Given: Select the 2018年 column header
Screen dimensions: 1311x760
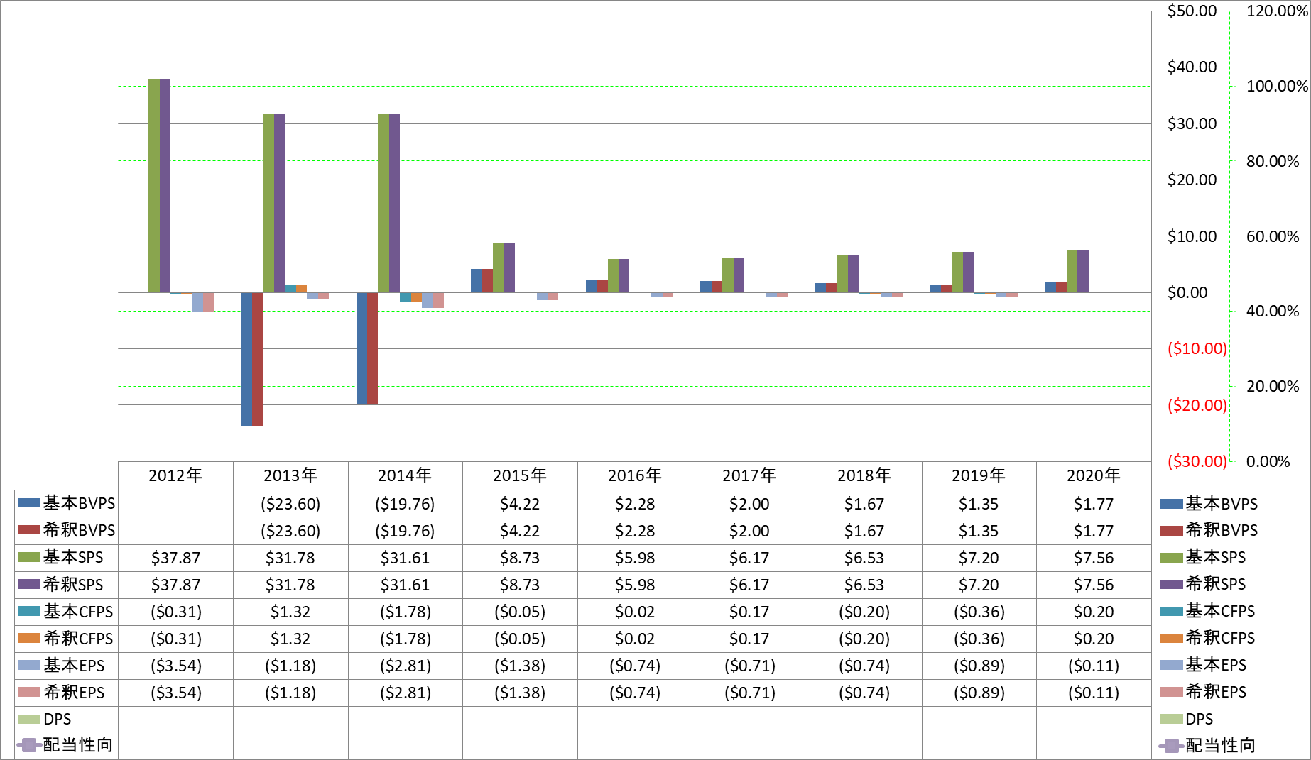Looking at the screenshot, I should tap(864, 475).
